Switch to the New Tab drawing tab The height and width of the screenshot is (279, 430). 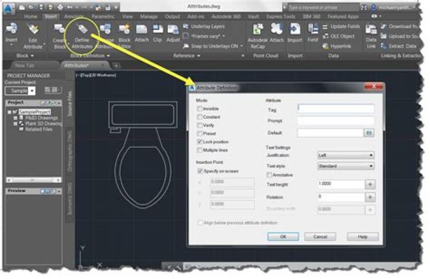click(x=24, y=66)
